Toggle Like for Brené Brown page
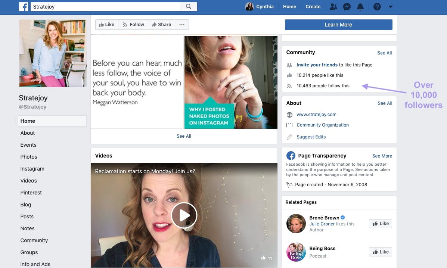This screenshot has width=447, height=268. coord(380,224)
